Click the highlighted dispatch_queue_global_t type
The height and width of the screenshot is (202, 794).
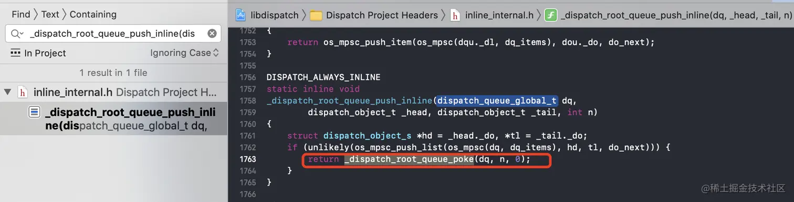pos(497,100)
